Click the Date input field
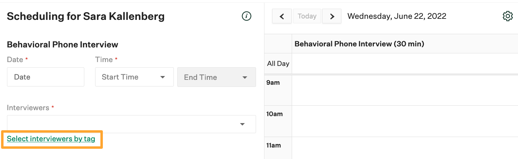The width and height of the screenshot is (518, 159). [45, 77]
